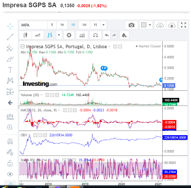
Task: Click the IMPA symbol search field
Action: coord(33,25)
